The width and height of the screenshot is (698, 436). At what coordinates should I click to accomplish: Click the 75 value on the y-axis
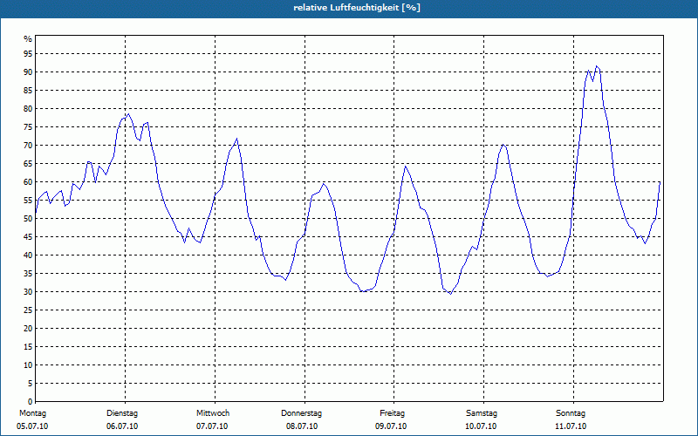point(28,127)
